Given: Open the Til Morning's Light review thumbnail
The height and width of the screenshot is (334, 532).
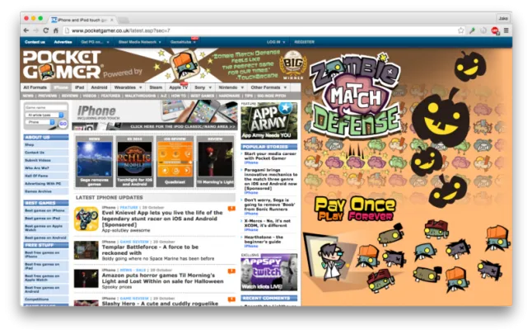Looking at the screenshot, I should point(215,162).
